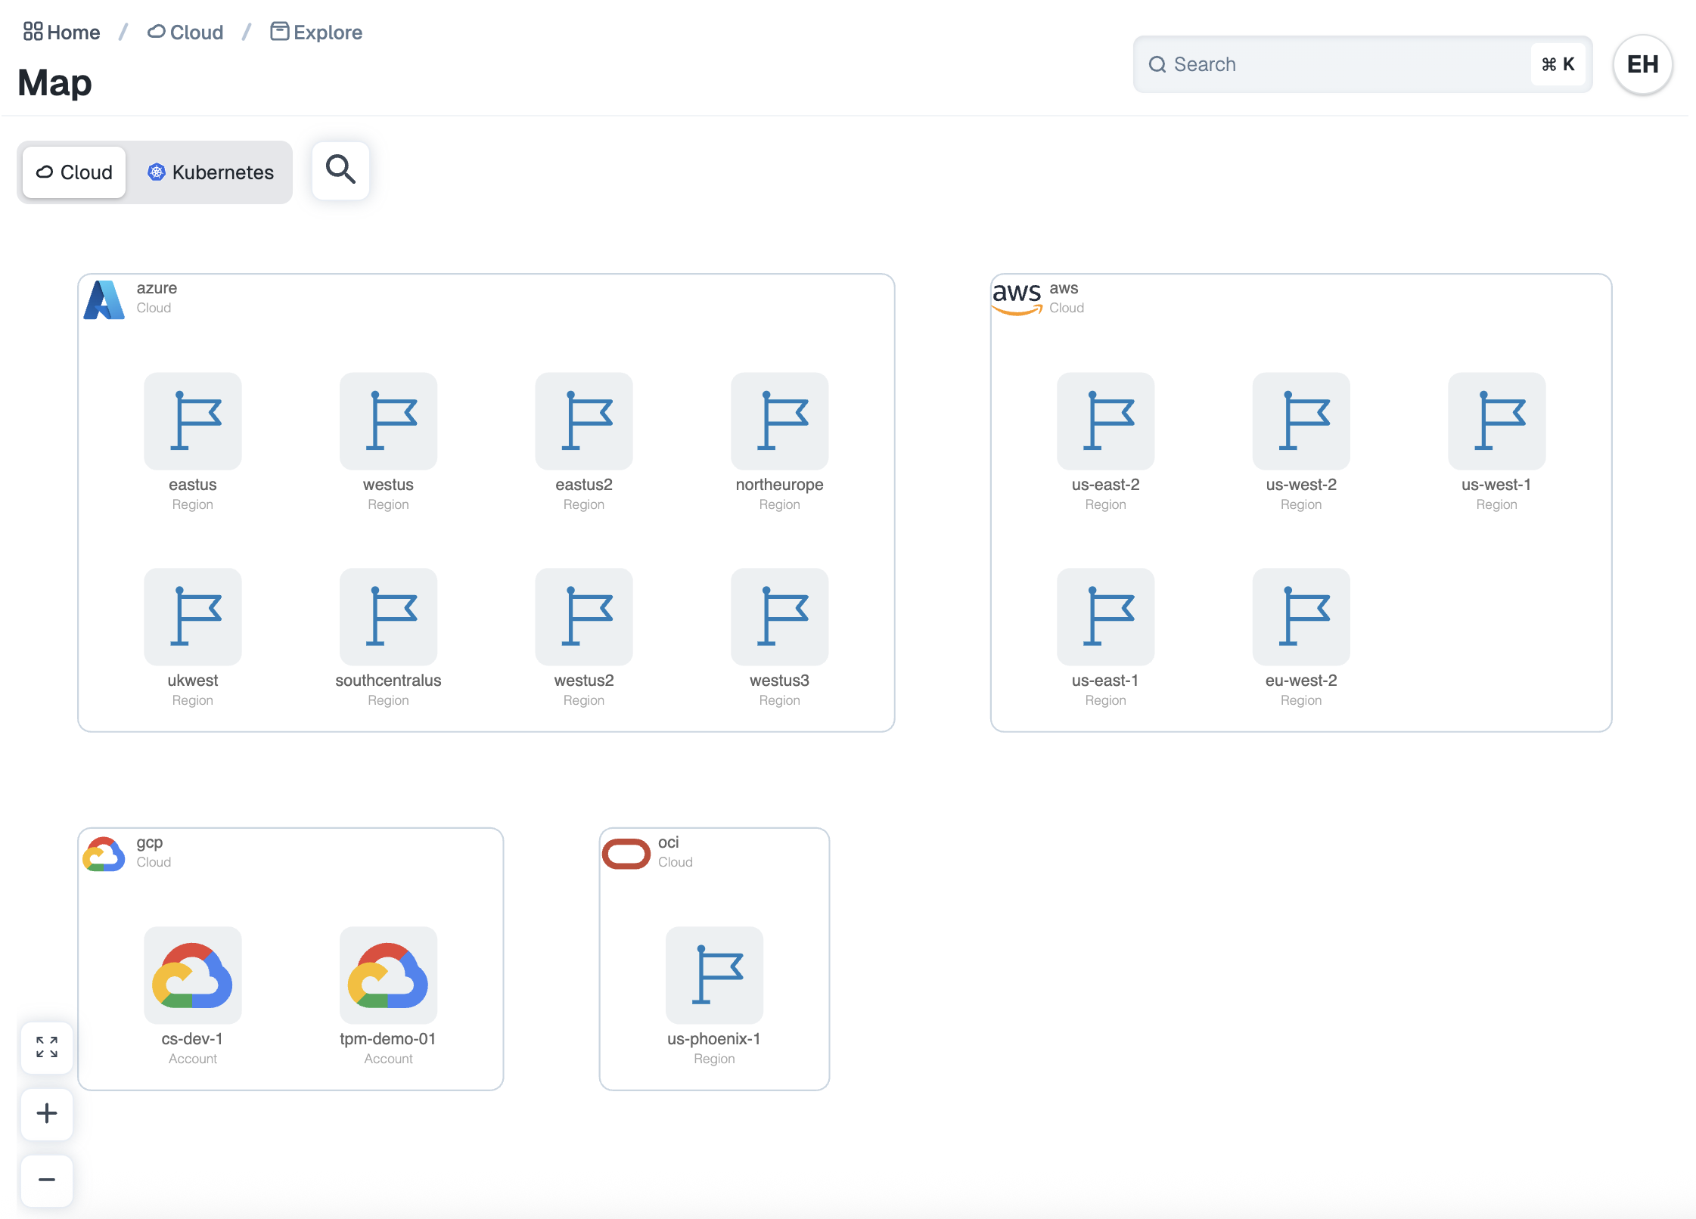Open the EH user avatar menu
1696x1219 pixels.
coord(1642,64)
